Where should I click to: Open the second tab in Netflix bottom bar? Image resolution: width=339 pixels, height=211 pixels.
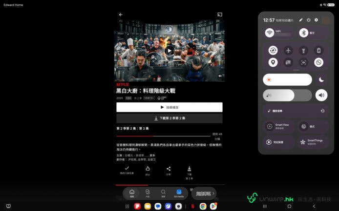148,193
